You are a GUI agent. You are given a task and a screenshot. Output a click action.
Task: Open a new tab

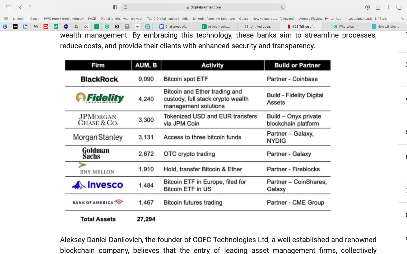388,7
